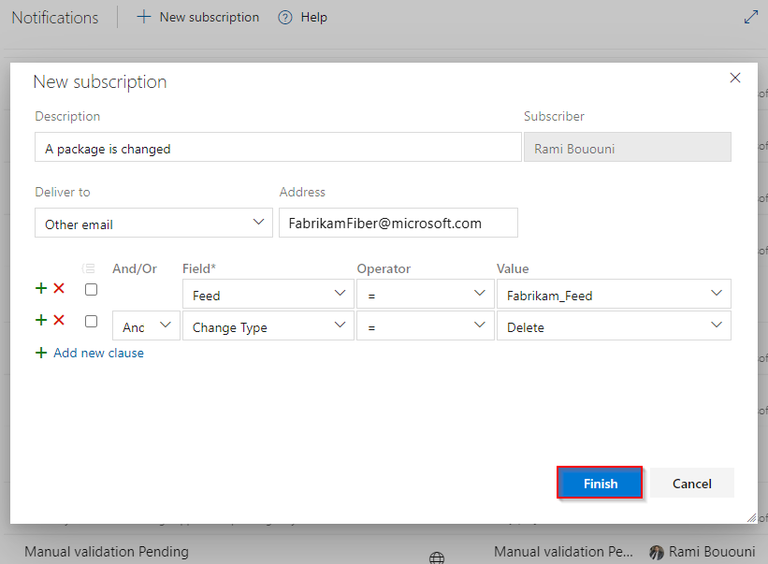Select the Feed clause checkbox
The width and height of the screenshot is (768, 564).
click(x=90, y=289)
